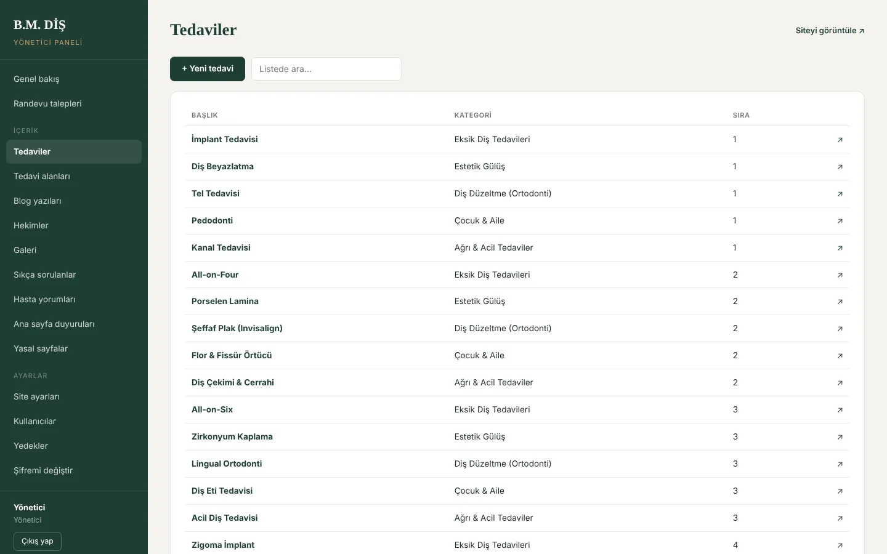Open Randevu talepleri page
This screenshot has width=887, height=554.
(74, 103)
